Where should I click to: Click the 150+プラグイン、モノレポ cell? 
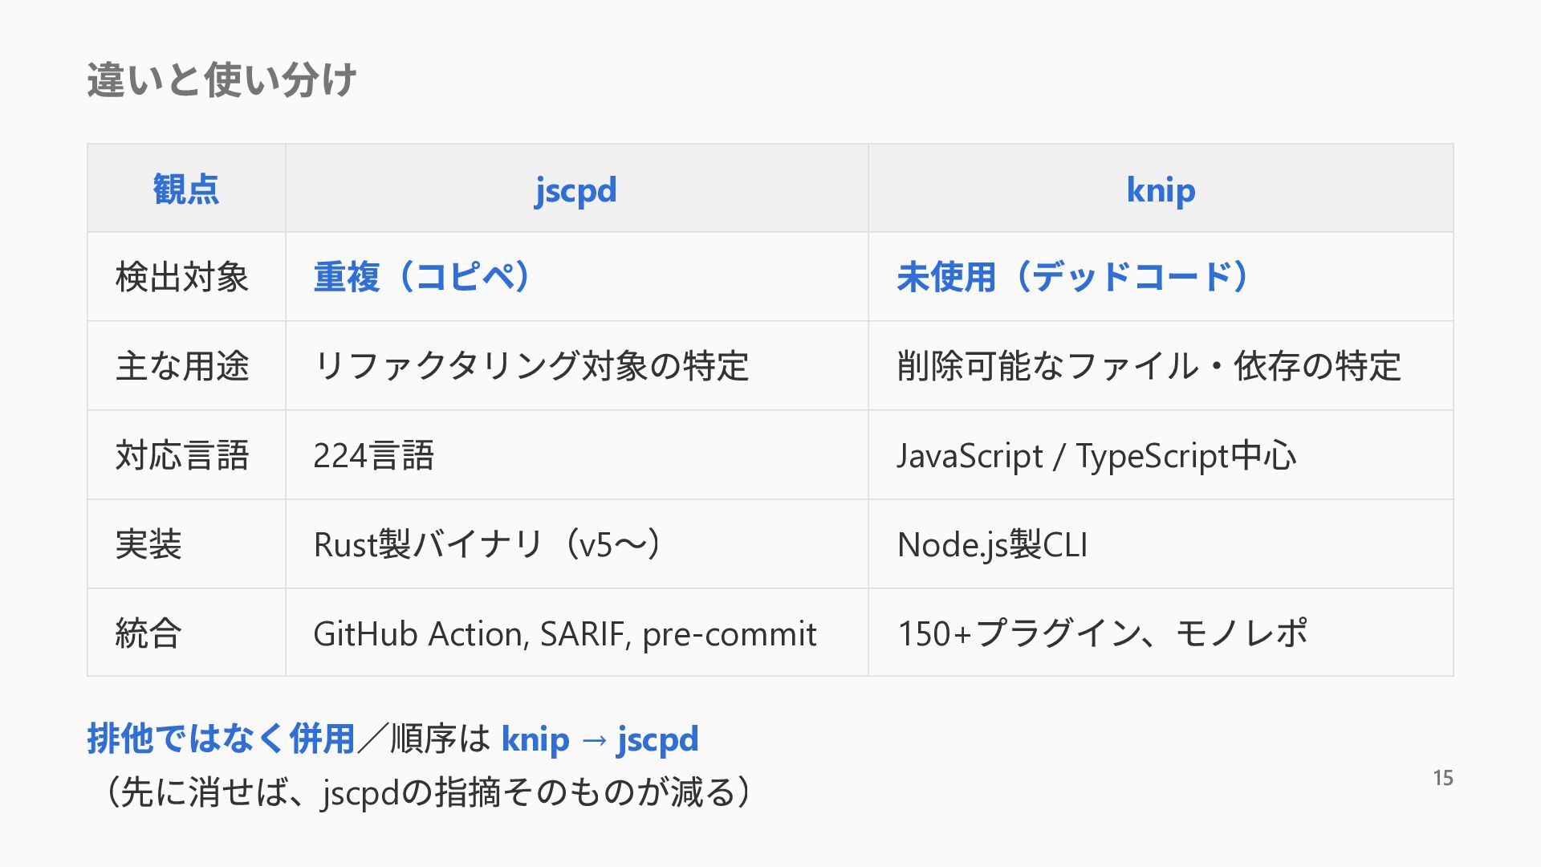tap(1161, 633)
